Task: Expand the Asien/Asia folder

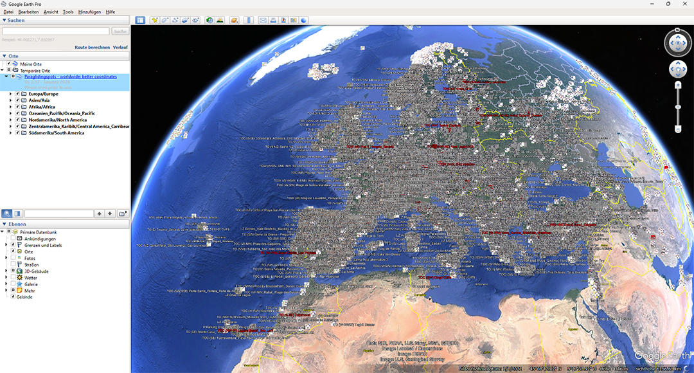Action: tap(10, 100)
